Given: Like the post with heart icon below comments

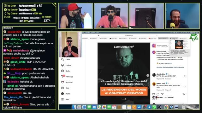Looking at the screenshot, I should tap(154, 94).
